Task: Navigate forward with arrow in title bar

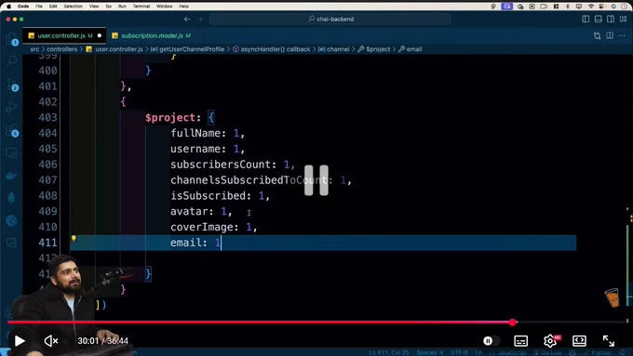Action: (x=200, y=19)
